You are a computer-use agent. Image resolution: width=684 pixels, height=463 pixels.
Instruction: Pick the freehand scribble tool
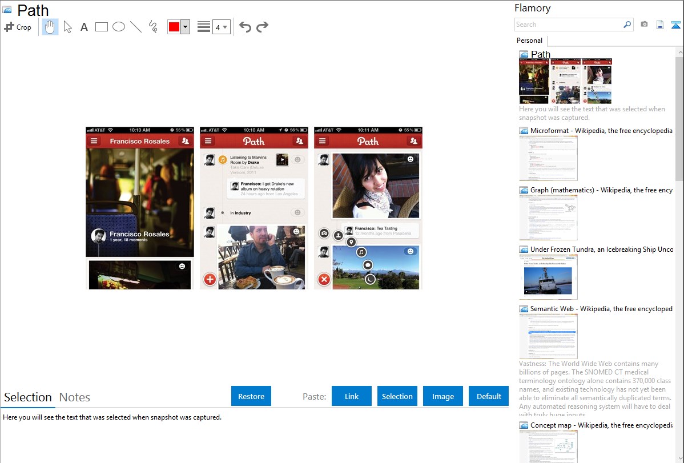[153, 27]
